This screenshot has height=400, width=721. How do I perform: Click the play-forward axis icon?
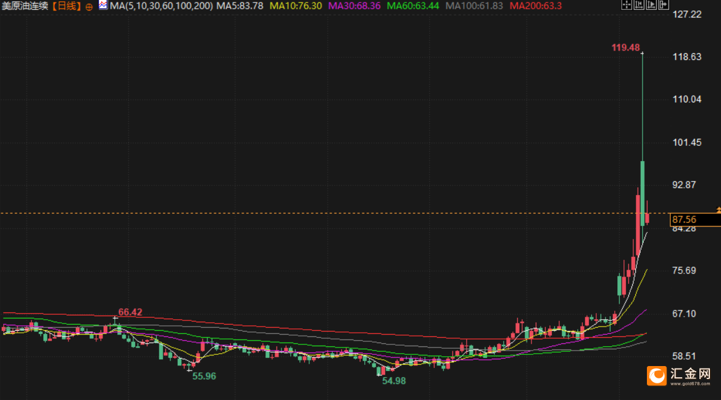pyautogui.click(x=651, y=5)
